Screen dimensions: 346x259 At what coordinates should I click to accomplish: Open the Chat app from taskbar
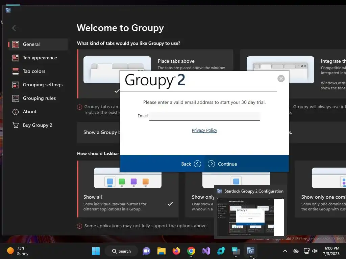click(147, 251)
